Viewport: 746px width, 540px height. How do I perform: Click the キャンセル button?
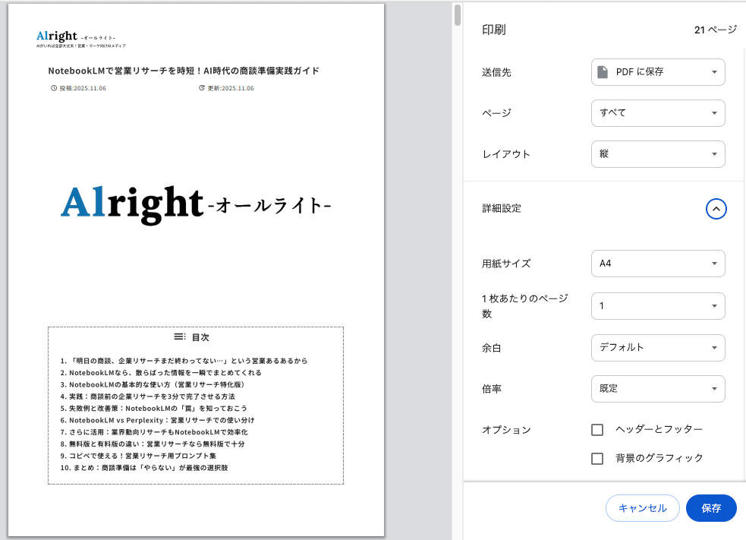[642, 507]
